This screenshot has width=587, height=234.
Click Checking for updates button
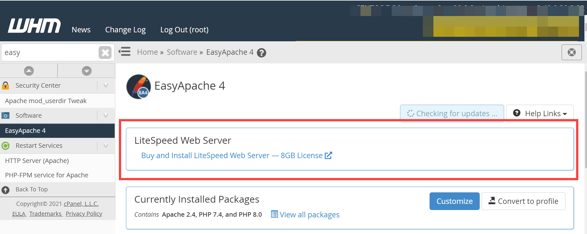coord(452,113)
